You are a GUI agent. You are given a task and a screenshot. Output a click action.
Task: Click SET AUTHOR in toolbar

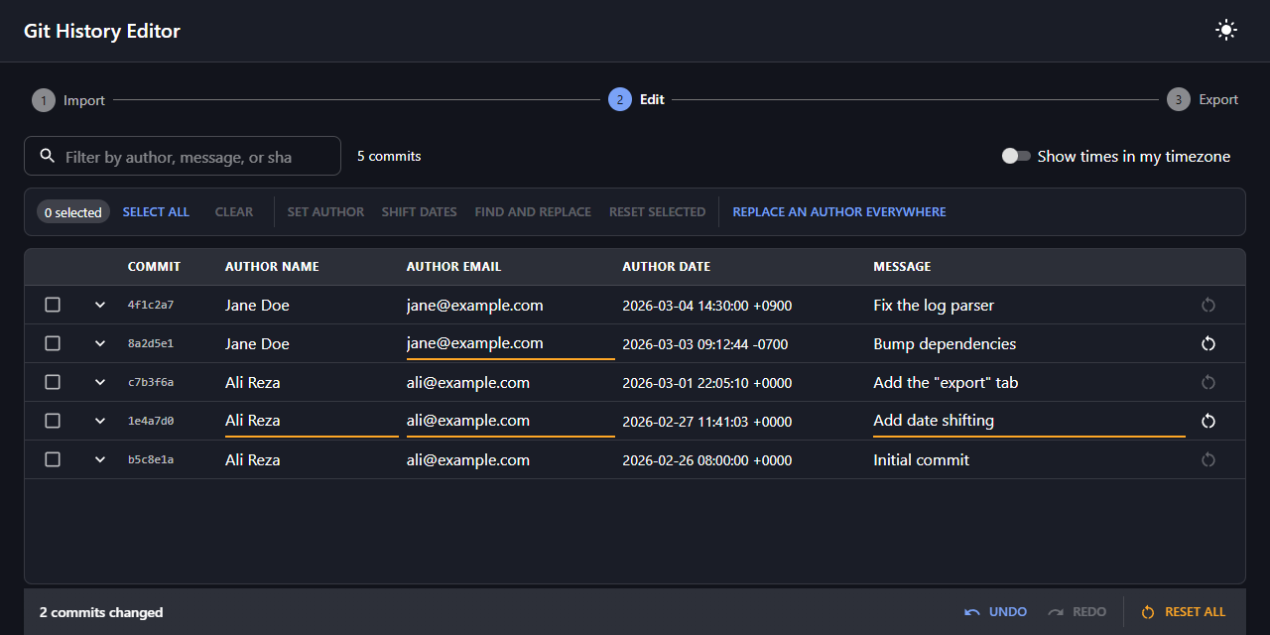pos(325,211)
